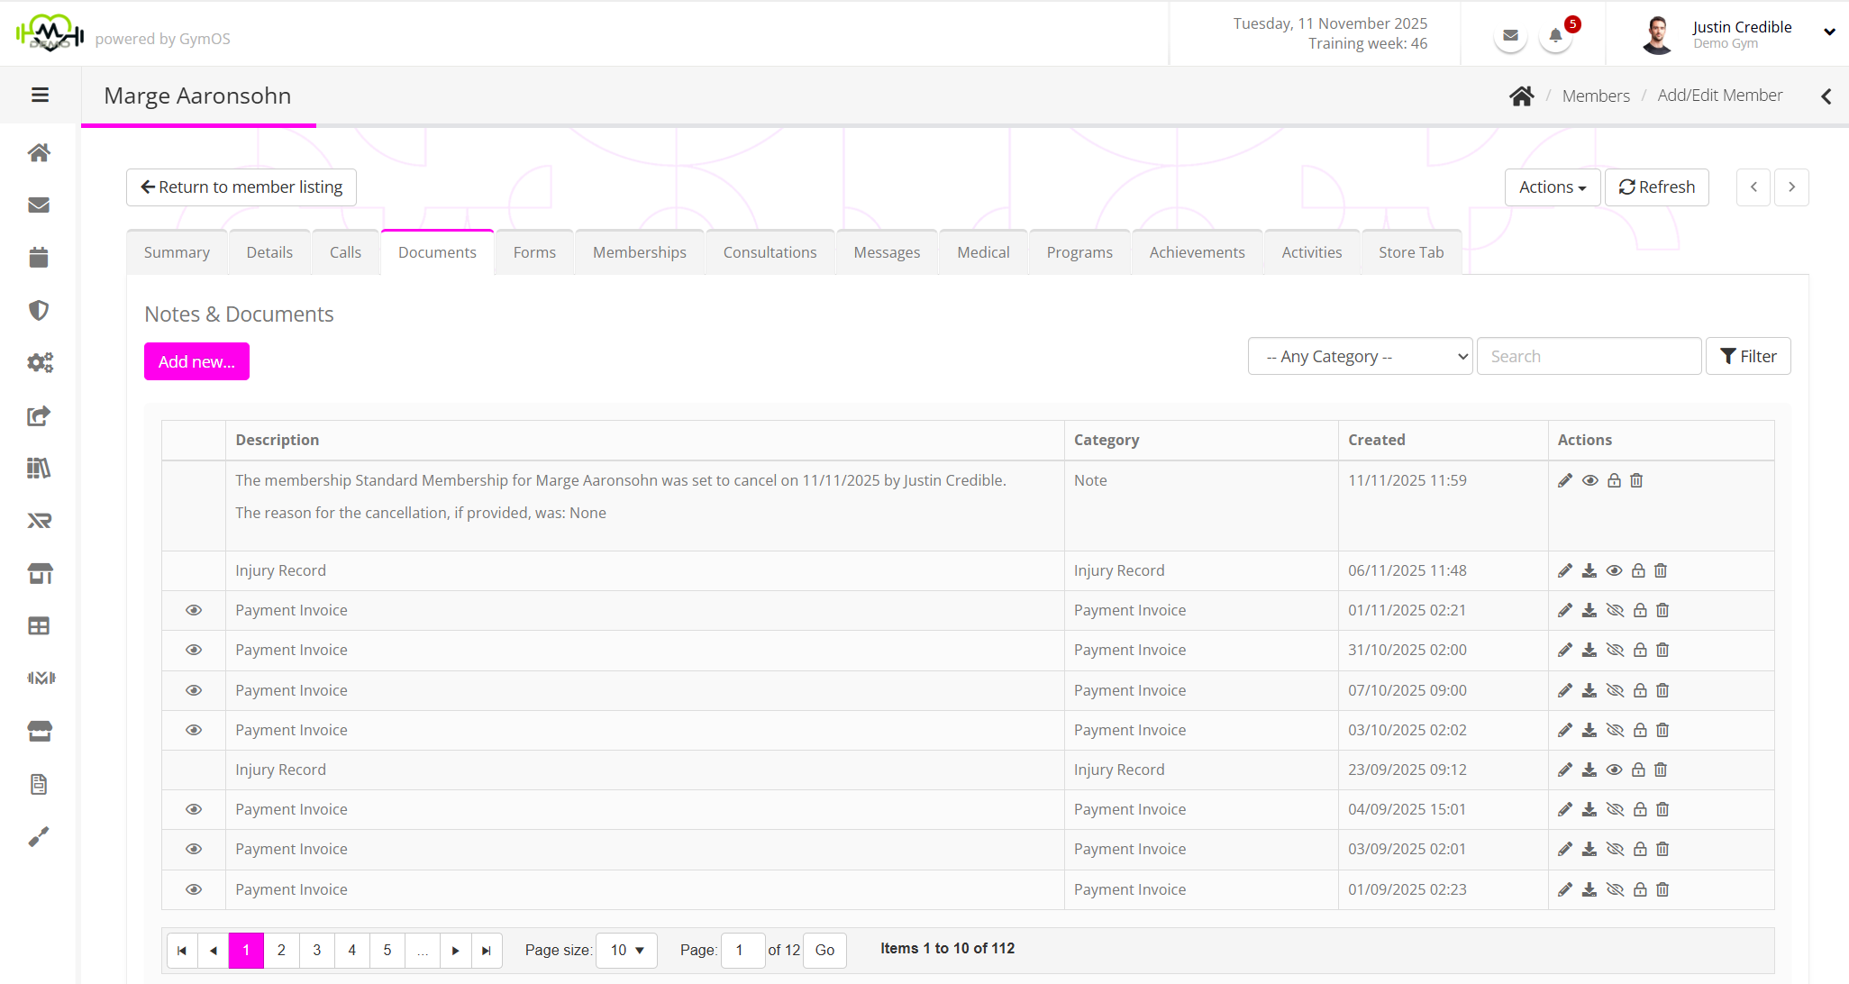This screenshot has width=1849, height=984.
Task: Click the Search input field
Action: 1589,357
